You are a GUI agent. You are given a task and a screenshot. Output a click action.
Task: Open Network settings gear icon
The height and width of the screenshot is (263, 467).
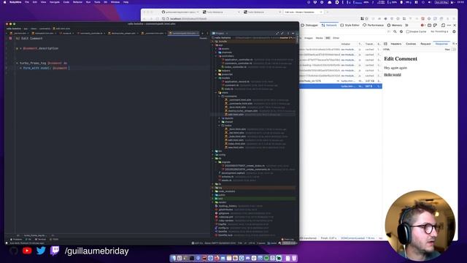pos(454,31)
